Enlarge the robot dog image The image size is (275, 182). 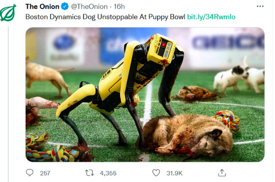pyautogui.click(x=145, y=95)
